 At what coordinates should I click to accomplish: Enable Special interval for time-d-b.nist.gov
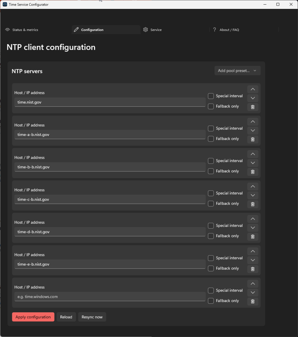[211, 226]
